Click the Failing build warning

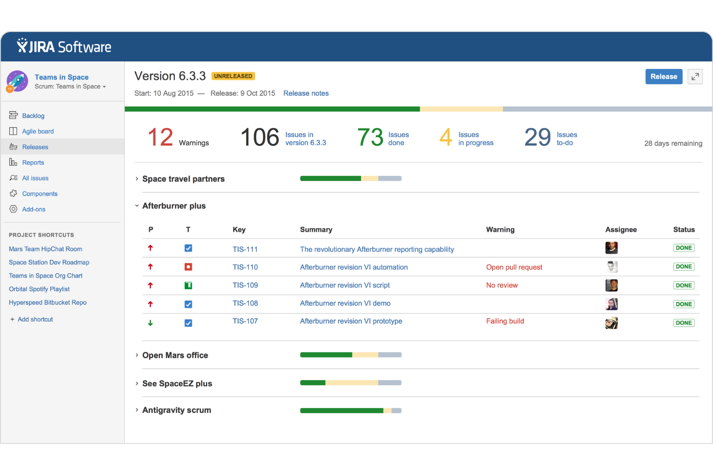click(505, 321)
